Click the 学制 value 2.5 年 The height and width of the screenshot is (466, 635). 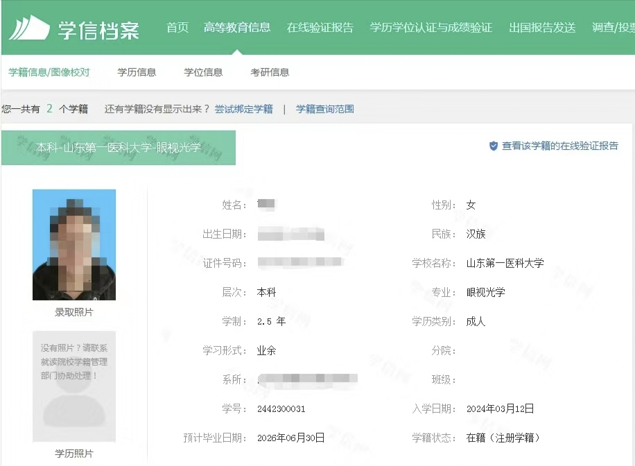coord(271,322)
